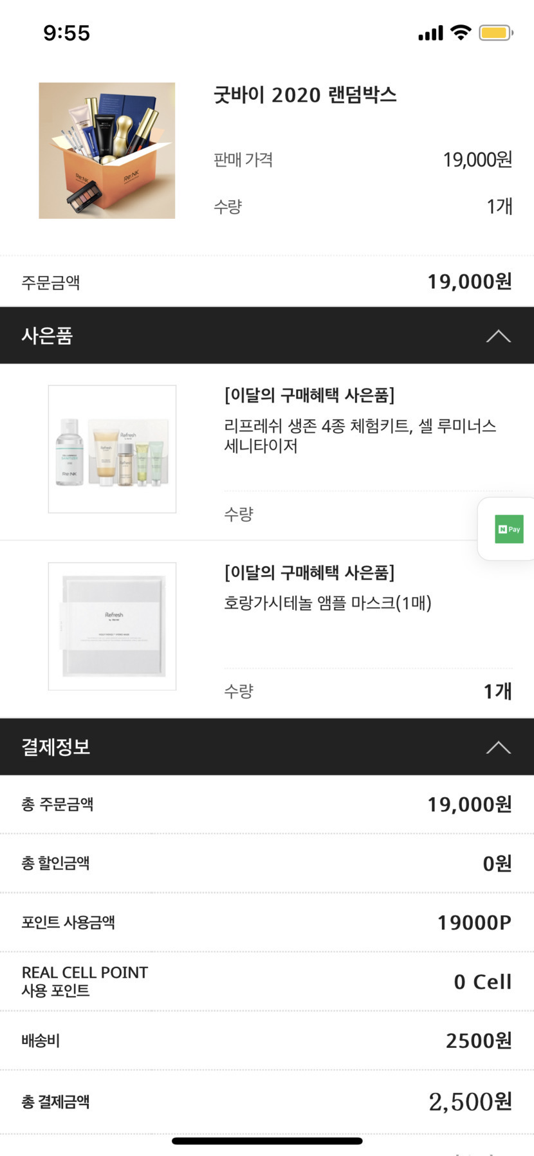Viewport: 534px width, 1156px height.
Task: Tap the 호랑가시테놀 앰플 마스크(1매) gift name
Action: 327,603
